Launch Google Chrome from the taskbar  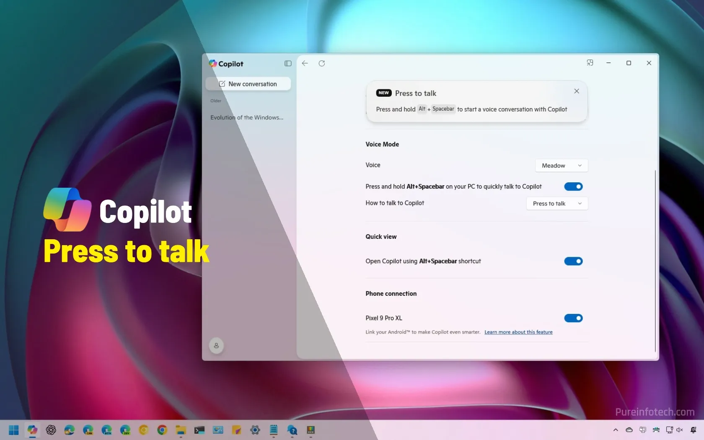(x=162, y=430)
